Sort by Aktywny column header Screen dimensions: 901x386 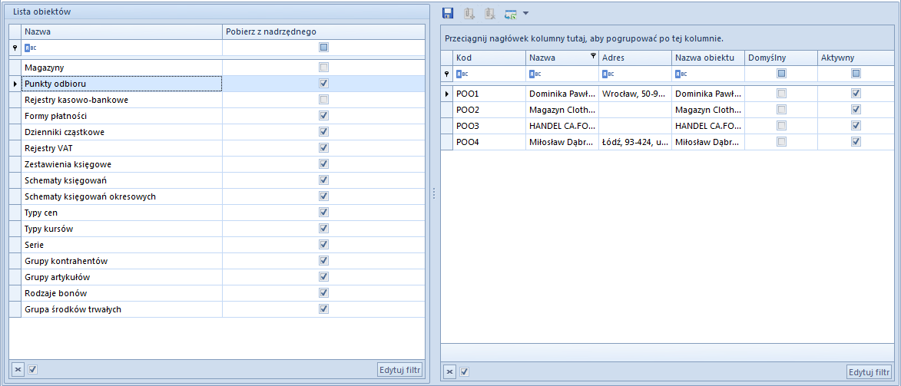pyautogui.click(x=855, y=58)
